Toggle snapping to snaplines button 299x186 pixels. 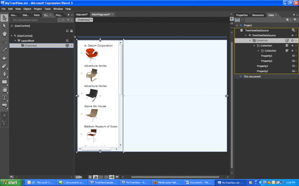[111, 177]
